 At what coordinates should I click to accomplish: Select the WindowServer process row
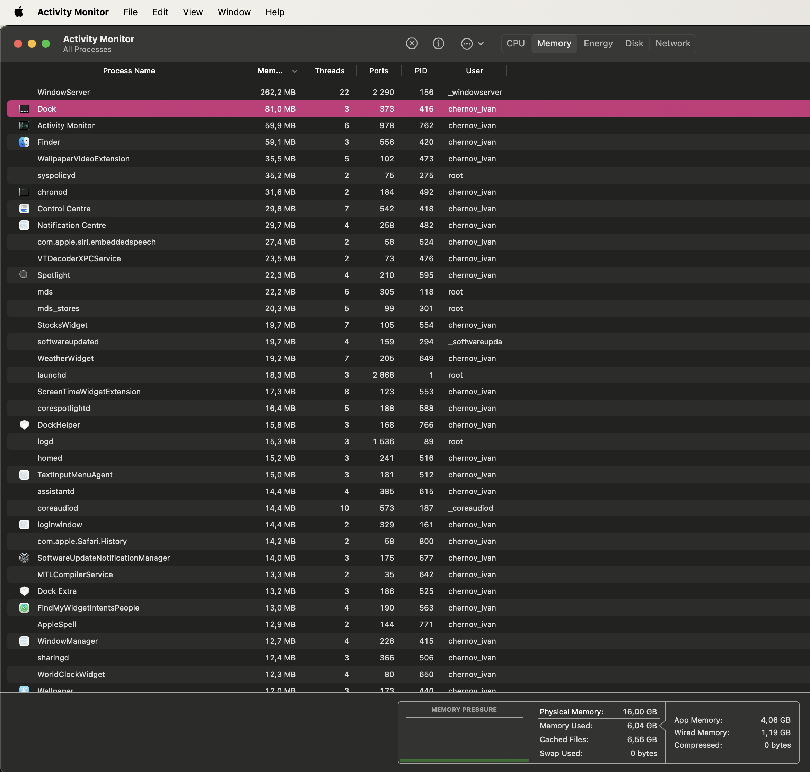tap(408, 92)
